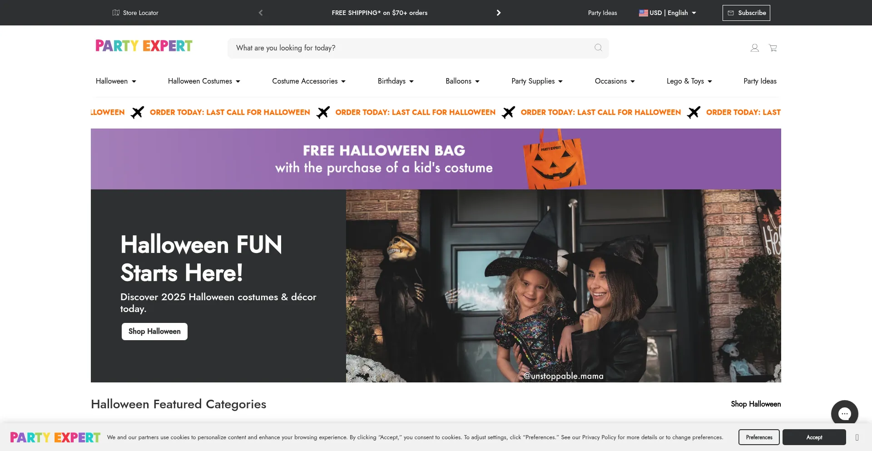
Task: Show previous promo message arrow
Action: pyautogui.click(x=261, y=13)
